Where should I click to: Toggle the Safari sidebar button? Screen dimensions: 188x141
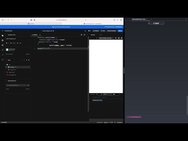tap(3, 20)
